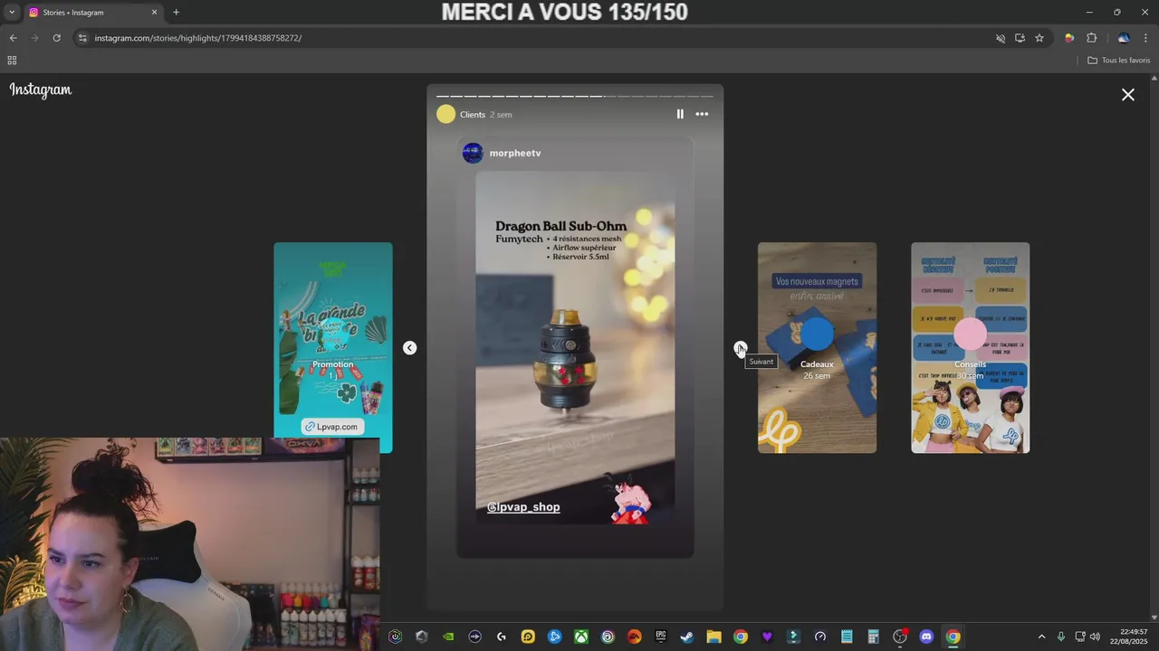This screenshot has width=1159, height=651.
Task: Close the Stories • Instagram tab
Action: (x=154, y=13)
